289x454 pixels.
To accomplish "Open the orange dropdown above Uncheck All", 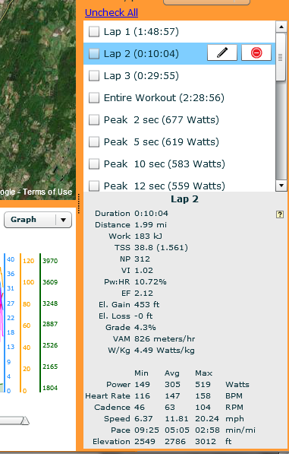I will 206,2.
